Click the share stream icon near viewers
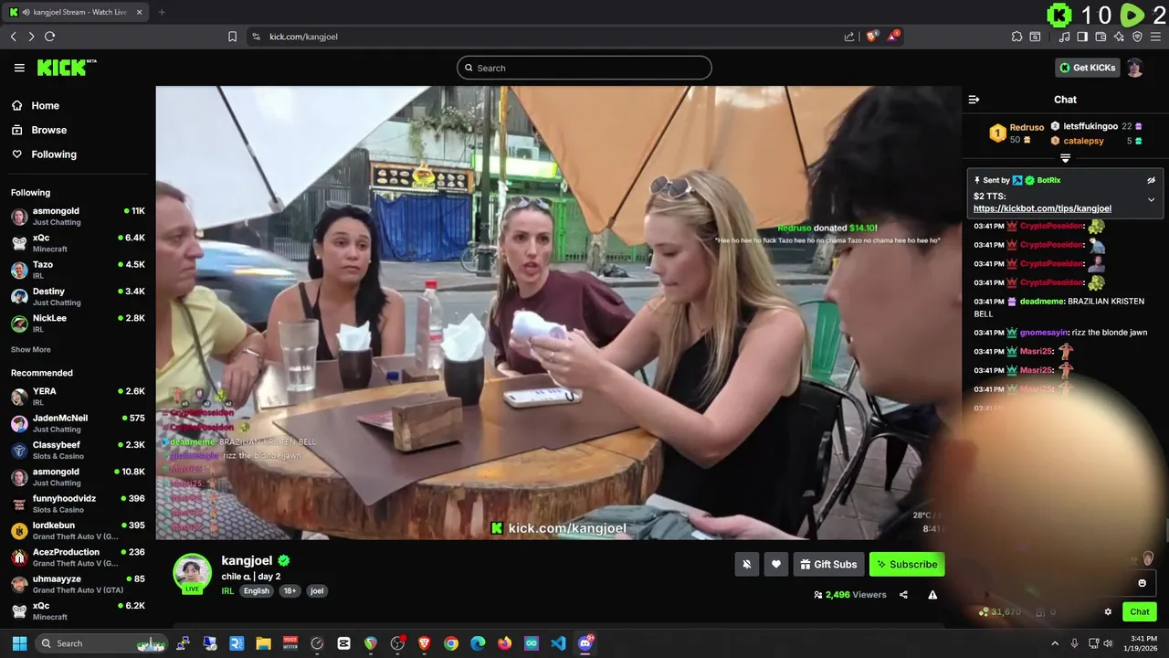The height and width of the screenshot is (658, 1169). tap(903, 595)
